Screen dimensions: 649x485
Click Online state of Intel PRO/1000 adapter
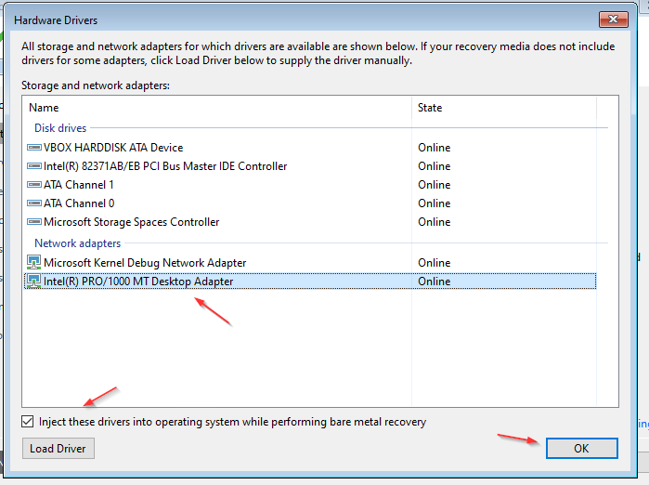(x=435, y=282)
